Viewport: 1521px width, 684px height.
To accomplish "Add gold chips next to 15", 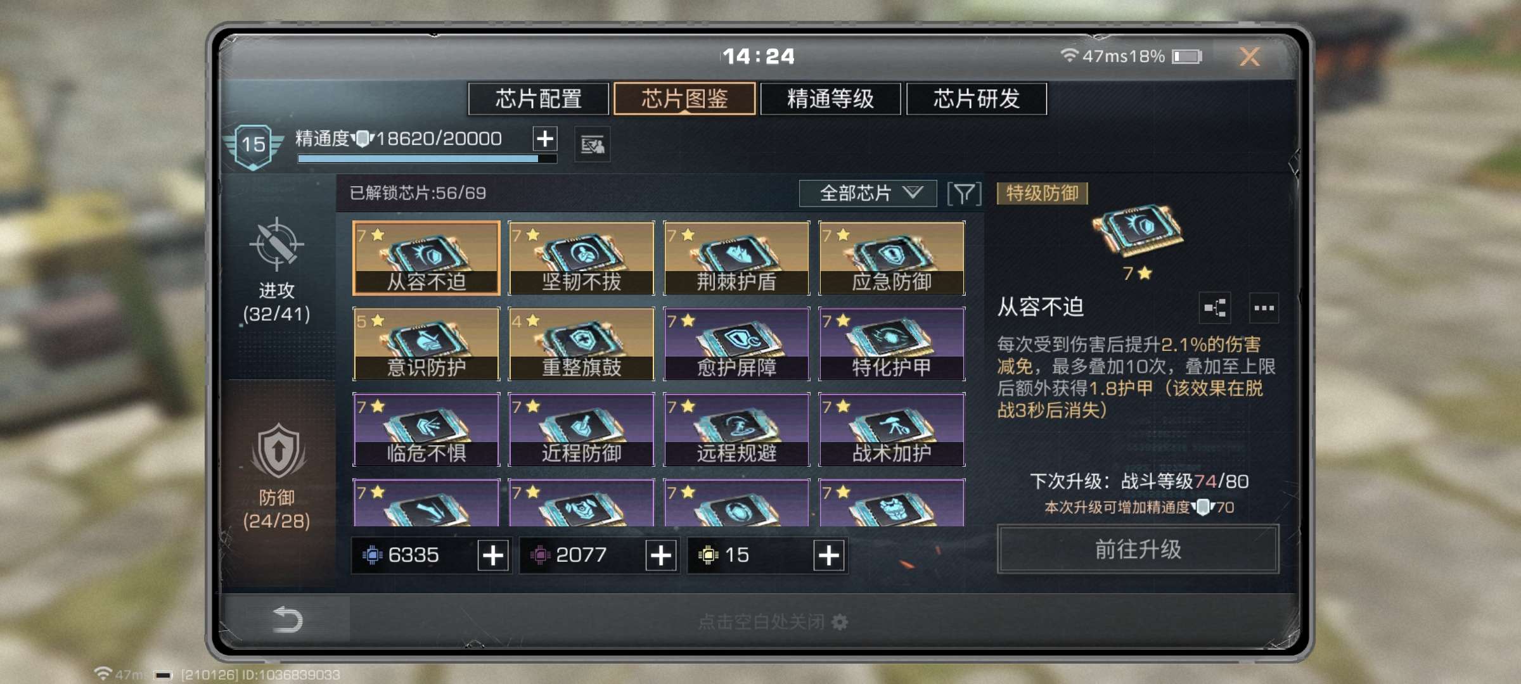I will (x=829, y=555).
